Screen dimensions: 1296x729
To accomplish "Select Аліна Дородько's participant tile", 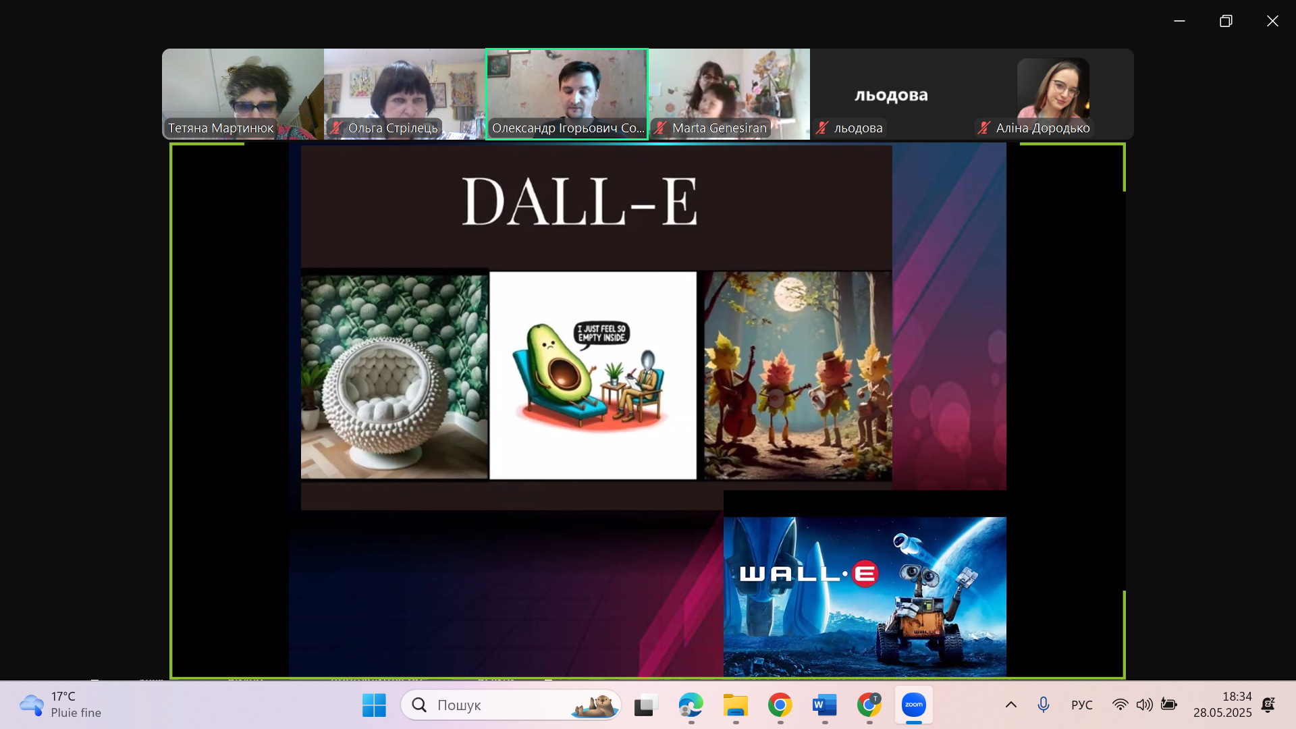I will point(1053,94).
